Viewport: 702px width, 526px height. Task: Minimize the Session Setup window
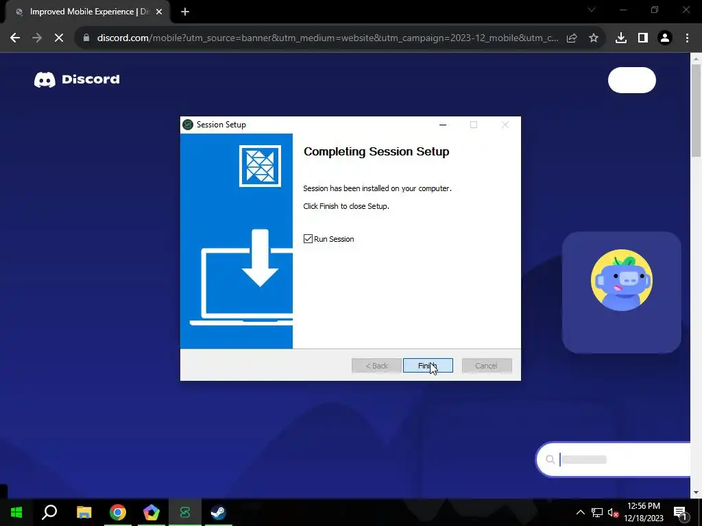coord(443,125)
